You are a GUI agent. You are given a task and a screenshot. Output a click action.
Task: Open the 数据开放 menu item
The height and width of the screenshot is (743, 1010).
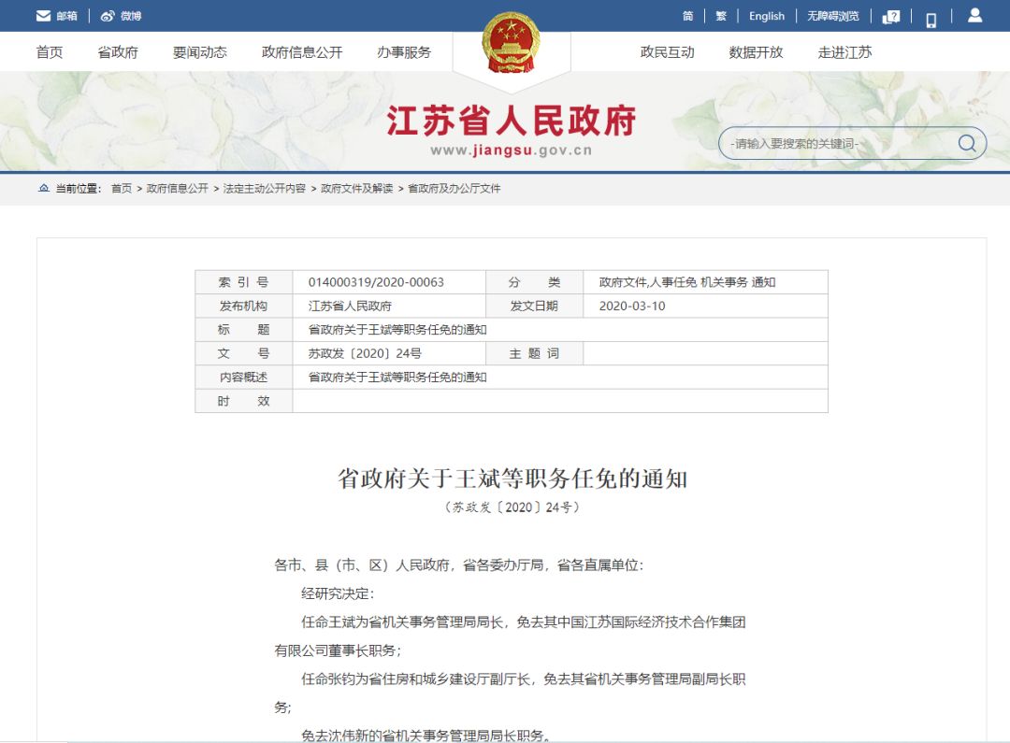coord(756,52)
